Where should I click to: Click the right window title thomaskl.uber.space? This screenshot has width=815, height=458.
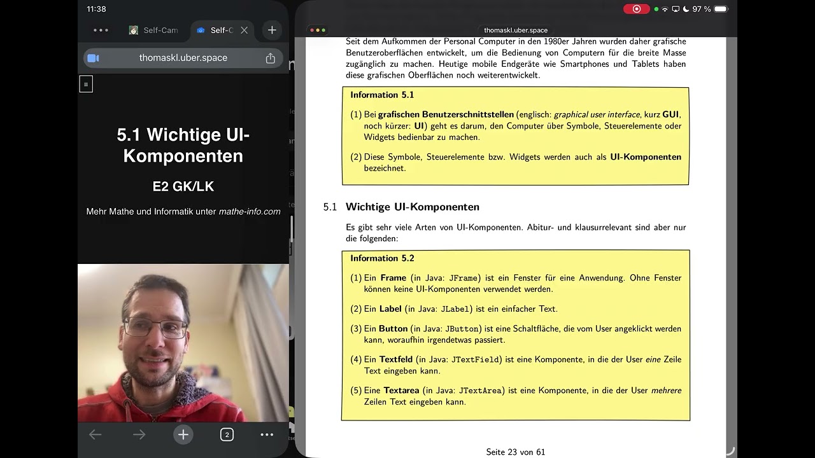516,30
